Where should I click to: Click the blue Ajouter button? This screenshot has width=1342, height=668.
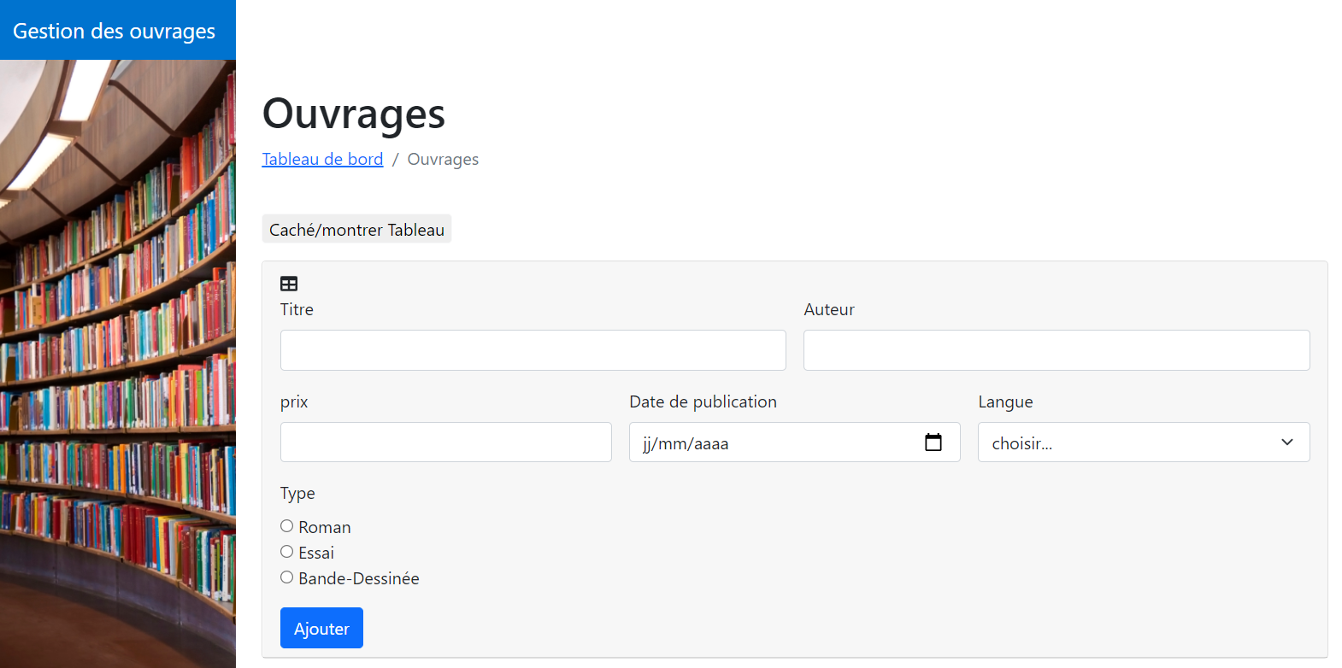[x=321, y=628]
